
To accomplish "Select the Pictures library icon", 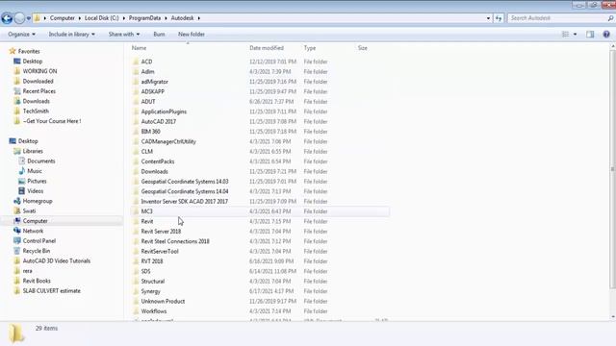I will pyautogui.click(x=21, y=181).
